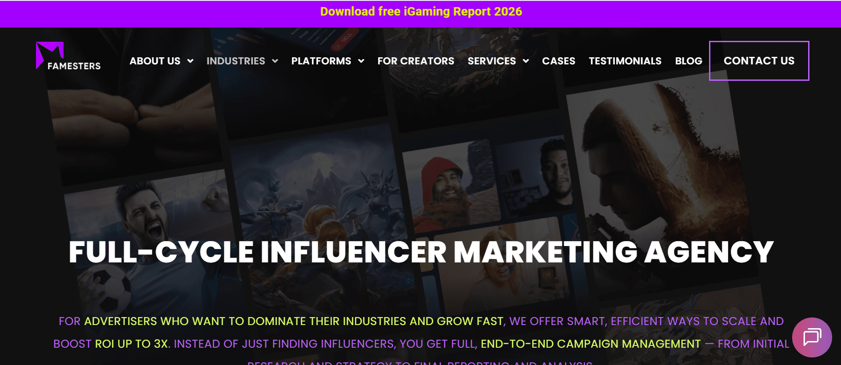Expand the Services dropdown chevron
The height and width of the screenshot is (365, 841).
(x=526, y=61)
